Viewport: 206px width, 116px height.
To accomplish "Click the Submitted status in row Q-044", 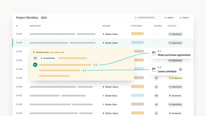I will [x=175, y=34].
